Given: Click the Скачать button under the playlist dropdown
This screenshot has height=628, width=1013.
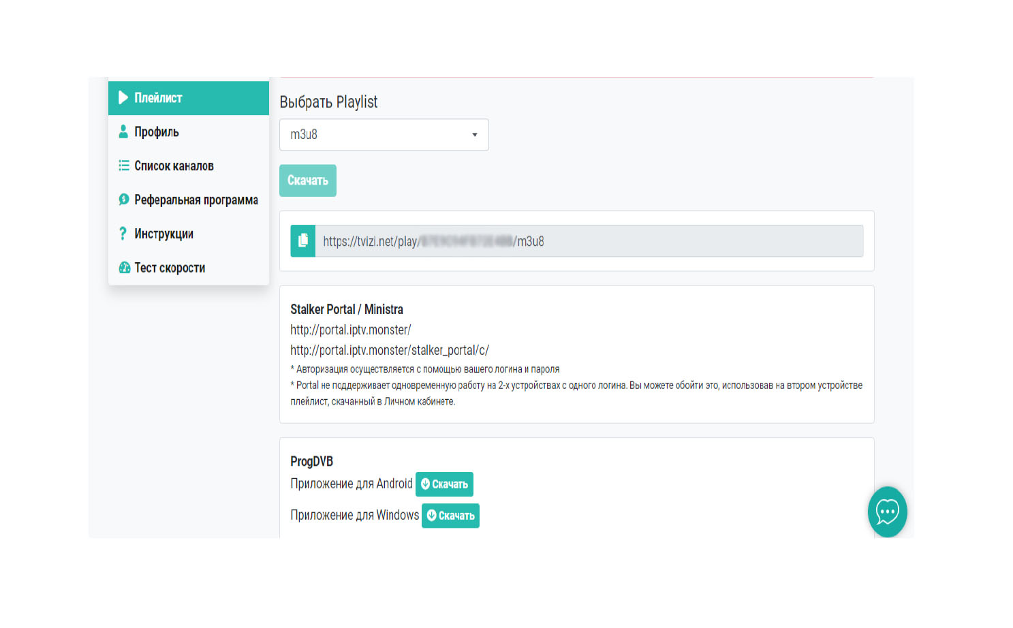Looking at the screenshot, I should (x=308, y=180).
